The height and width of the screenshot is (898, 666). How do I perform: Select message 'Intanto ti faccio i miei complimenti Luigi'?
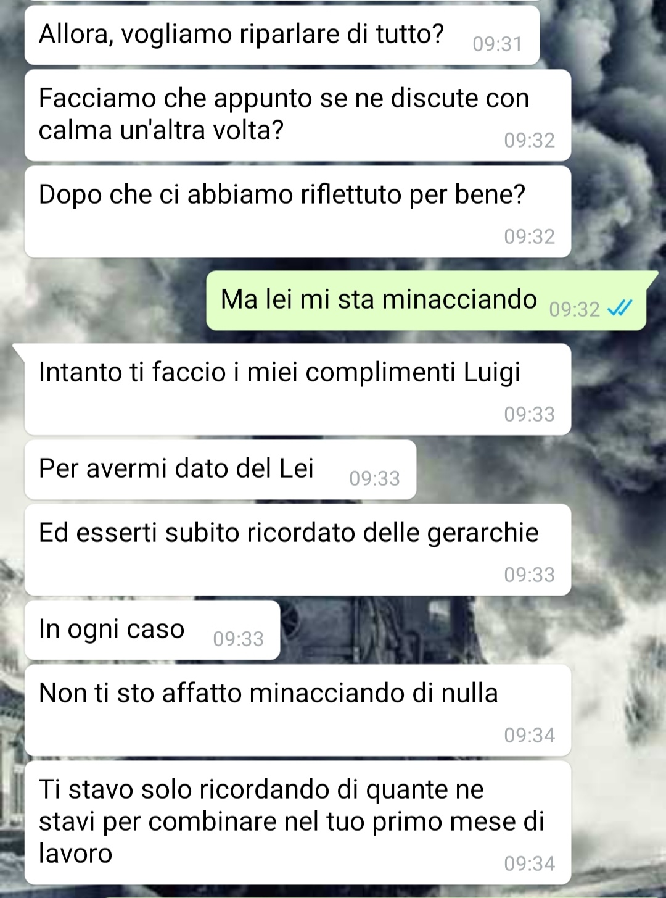[297, 389]
